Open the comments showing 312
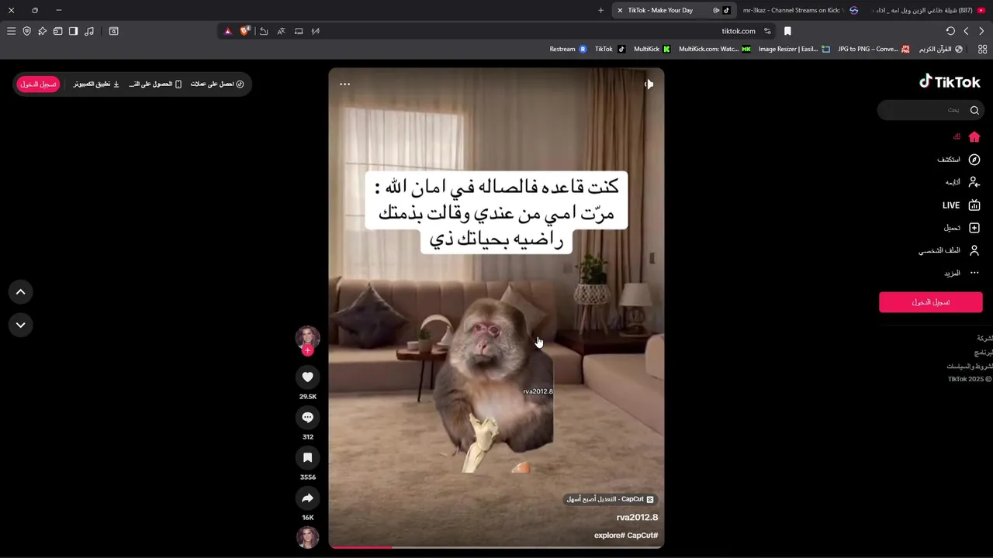The height and width of the screenshot is (558, 993). (307, 417)
